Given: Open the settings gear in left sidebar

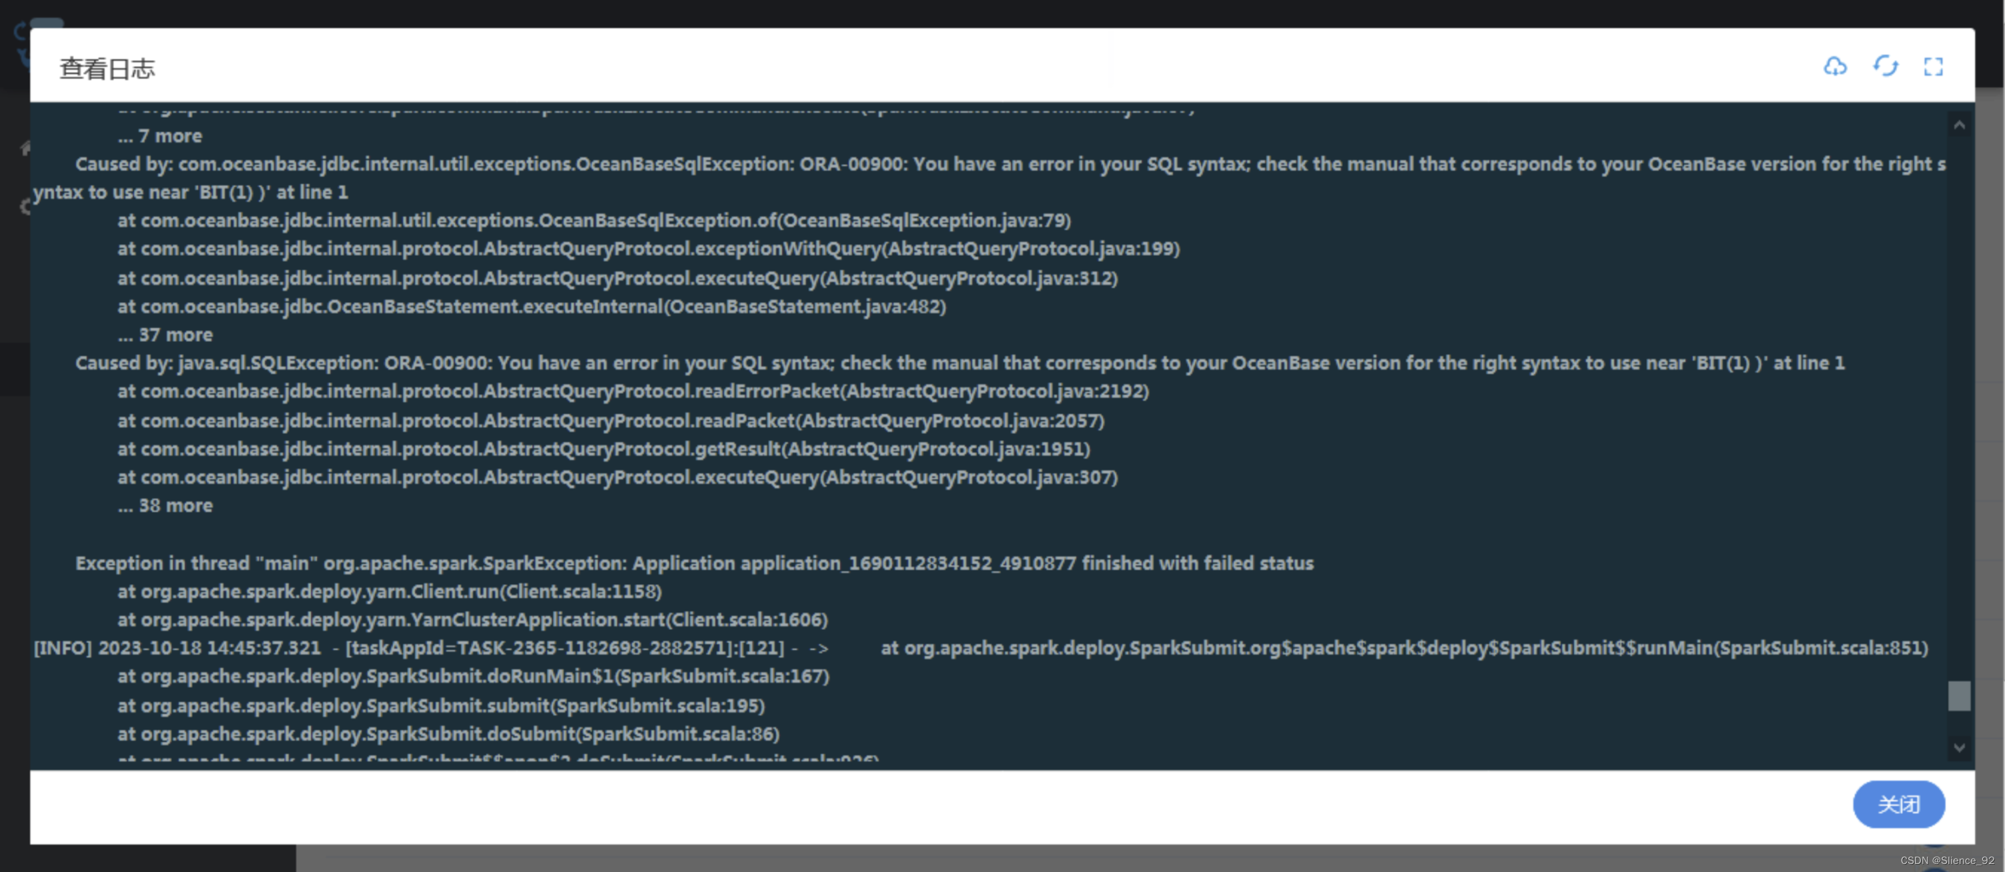Looking at the screenshot, I should pyautogui.click(x=25, y=206).
